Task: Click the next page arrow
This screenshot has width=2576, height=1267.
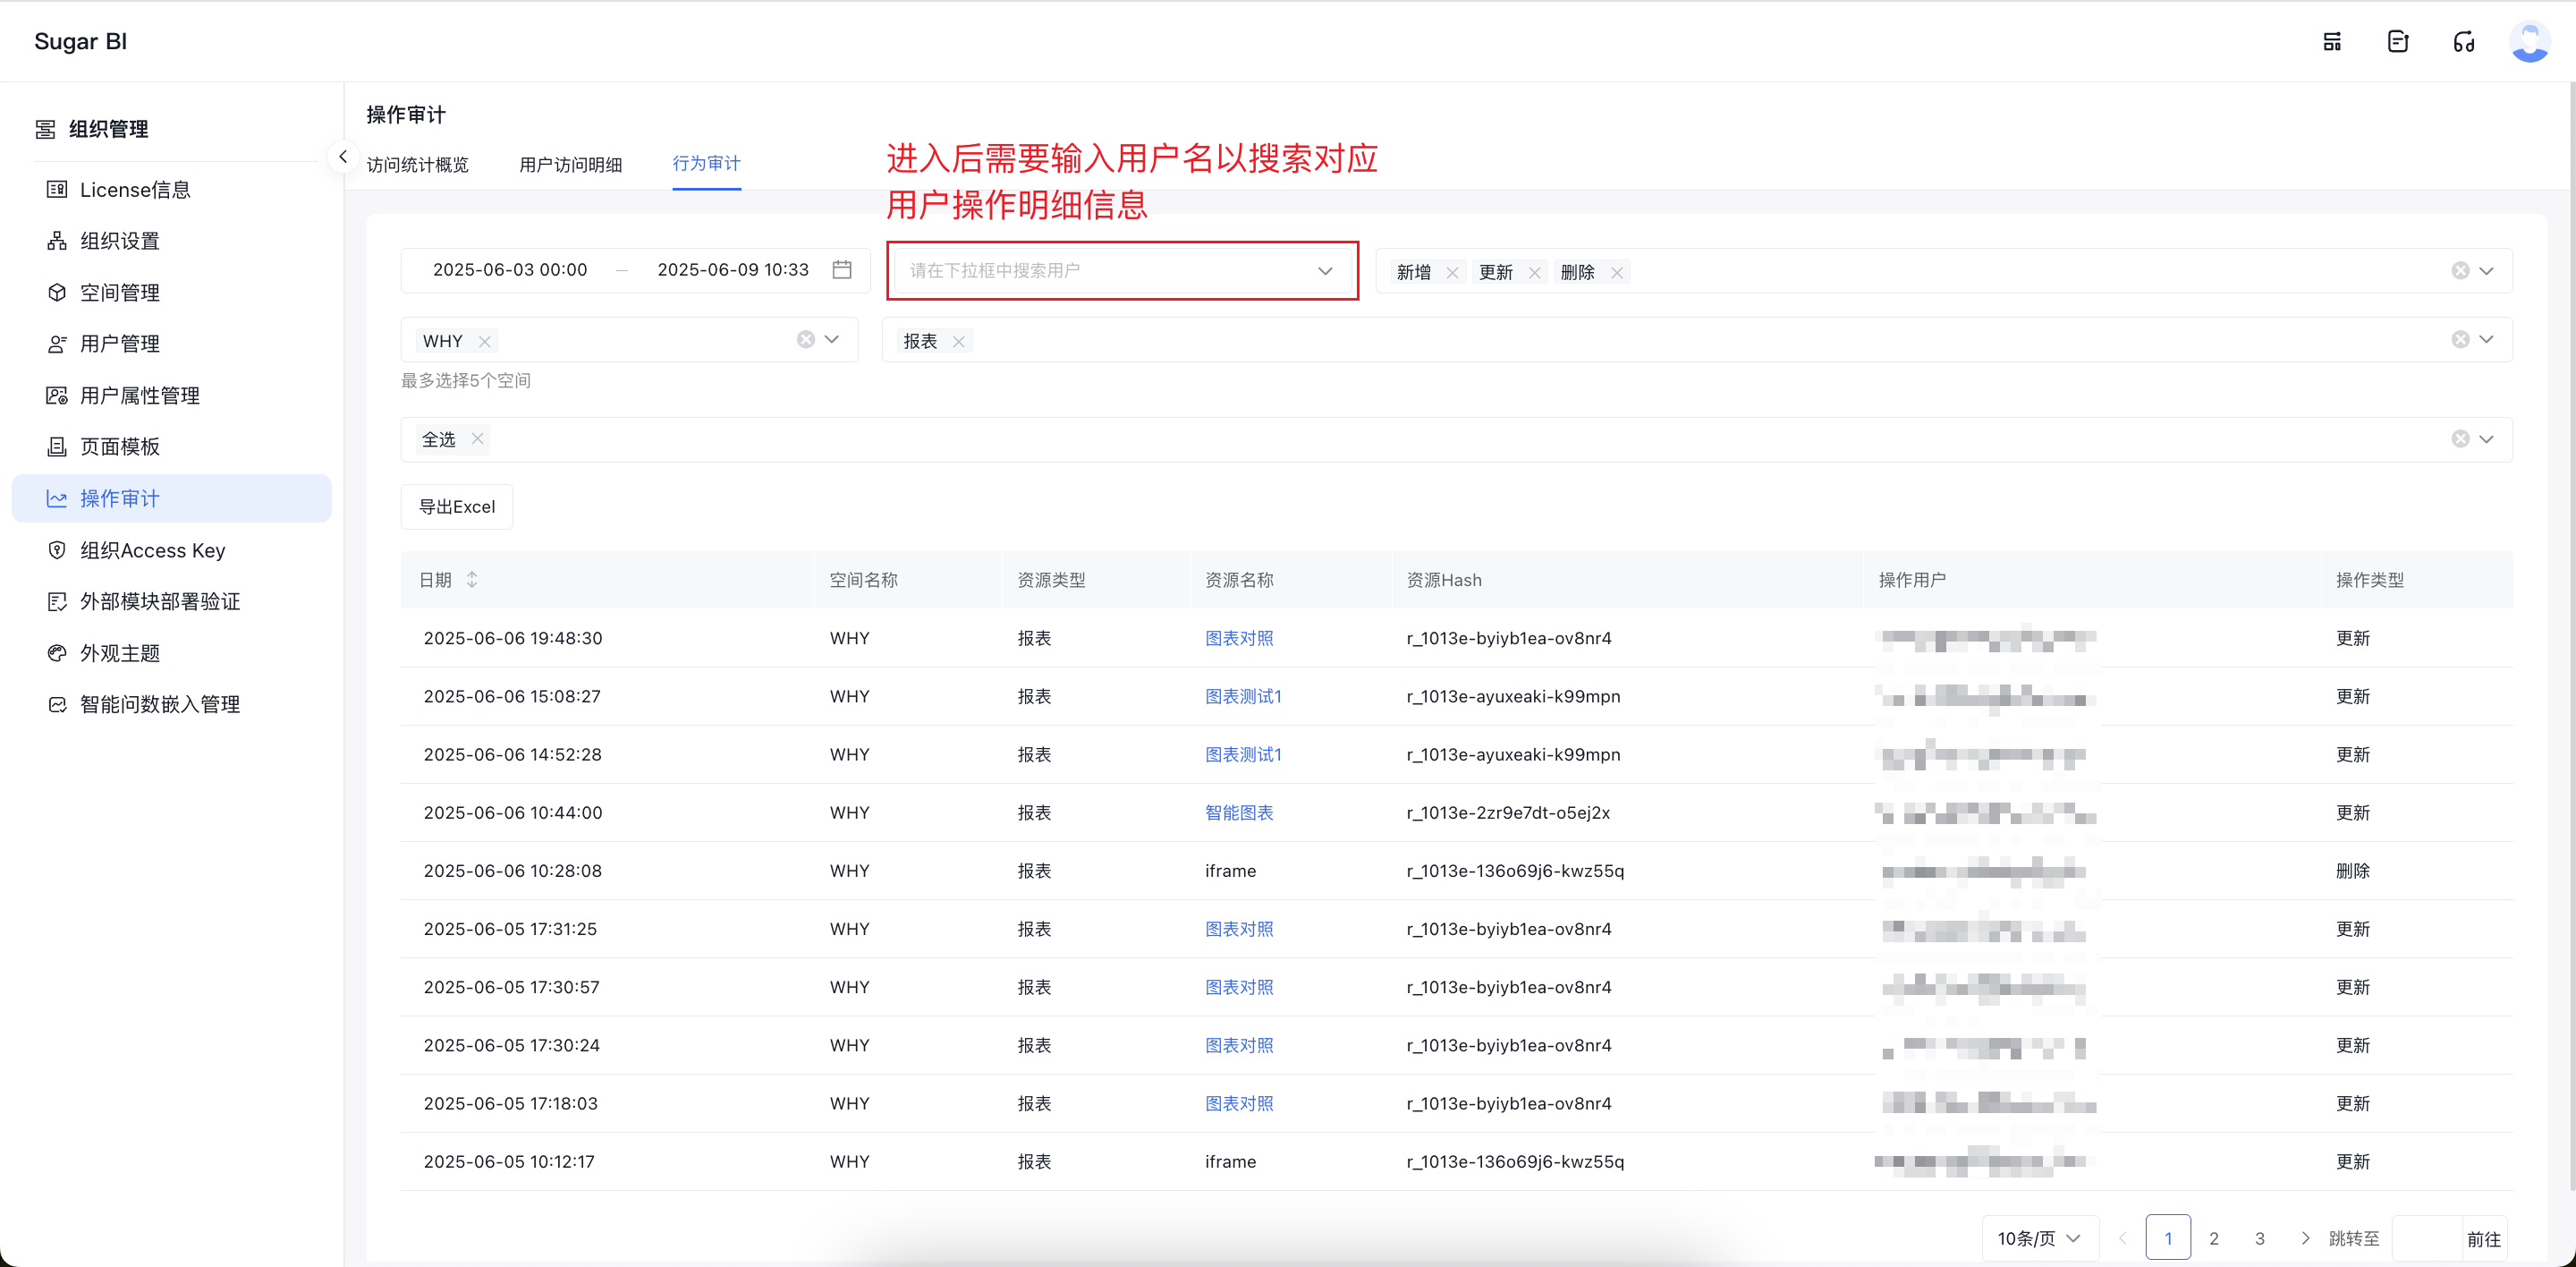Action: pyautogui.click(x=2305, y=1238)
